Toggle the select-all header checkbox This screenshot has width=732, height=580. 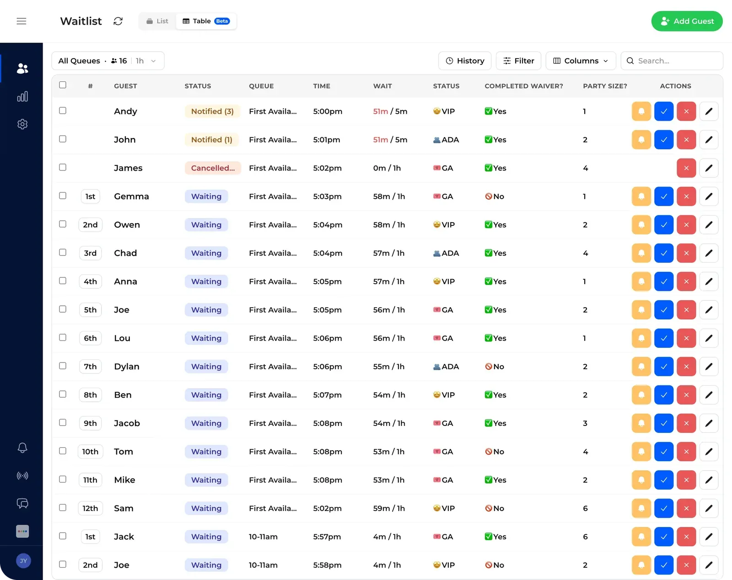[63, 85]
